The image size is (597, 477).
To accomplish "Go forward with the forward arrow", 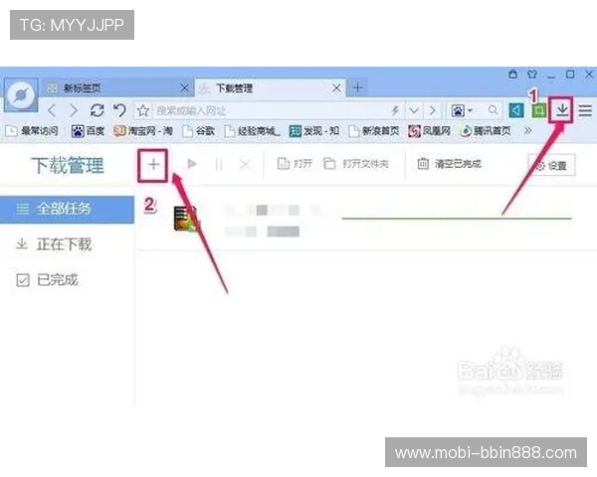I will 74,110.
